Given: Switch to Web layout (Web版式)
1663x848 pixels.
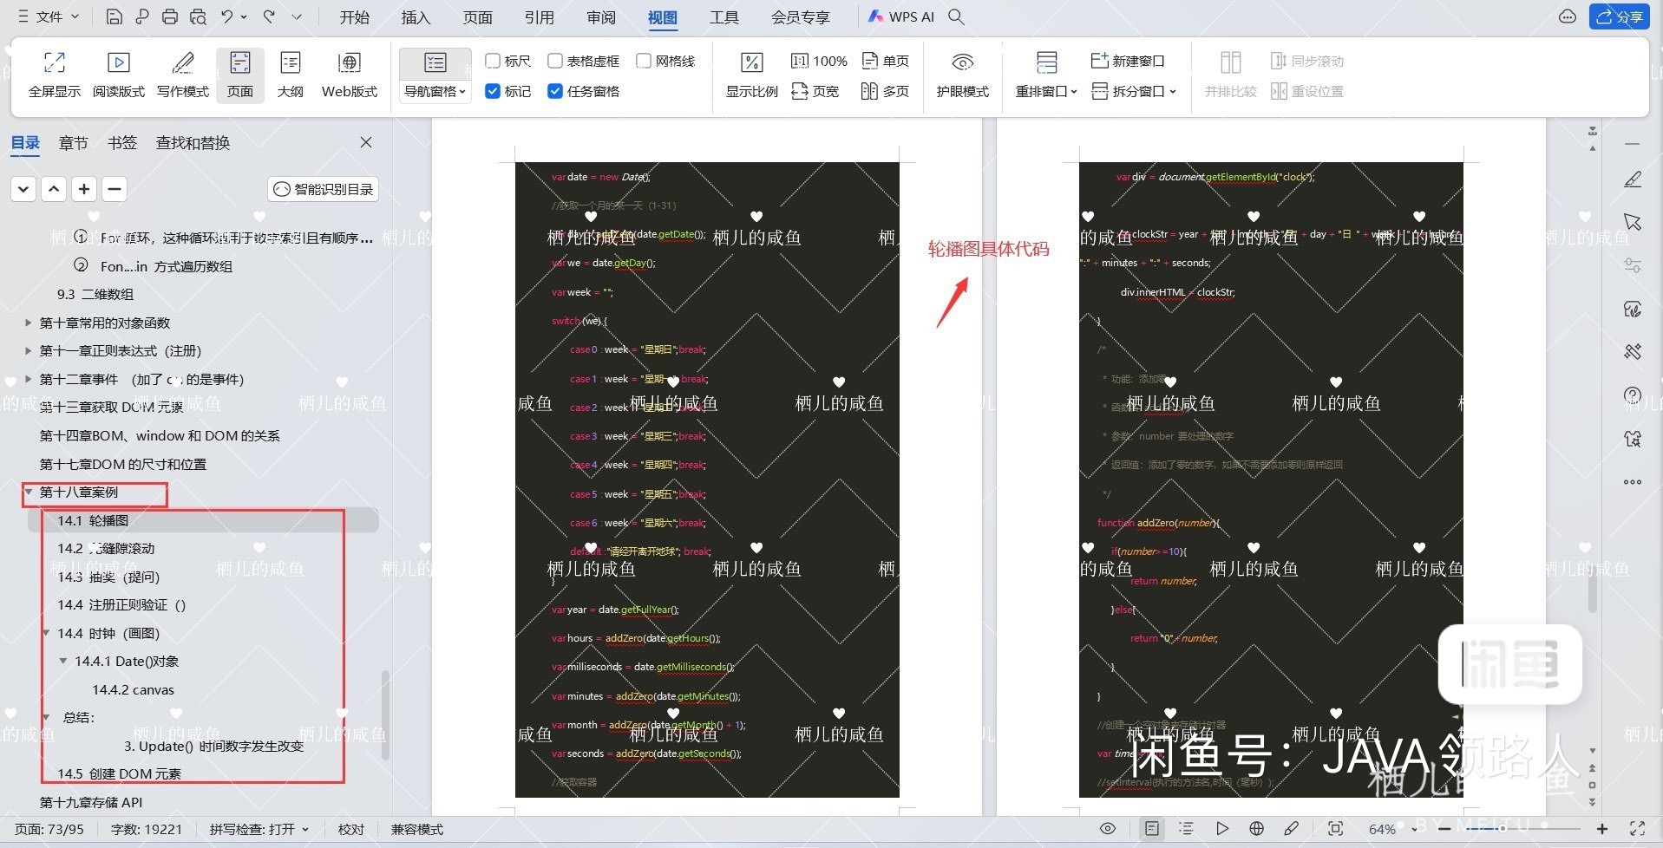Looking at the screenshot, I should 350,74.
